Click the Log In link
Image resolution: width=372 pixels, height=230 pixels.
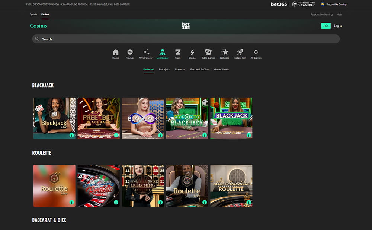click(338, 26)
